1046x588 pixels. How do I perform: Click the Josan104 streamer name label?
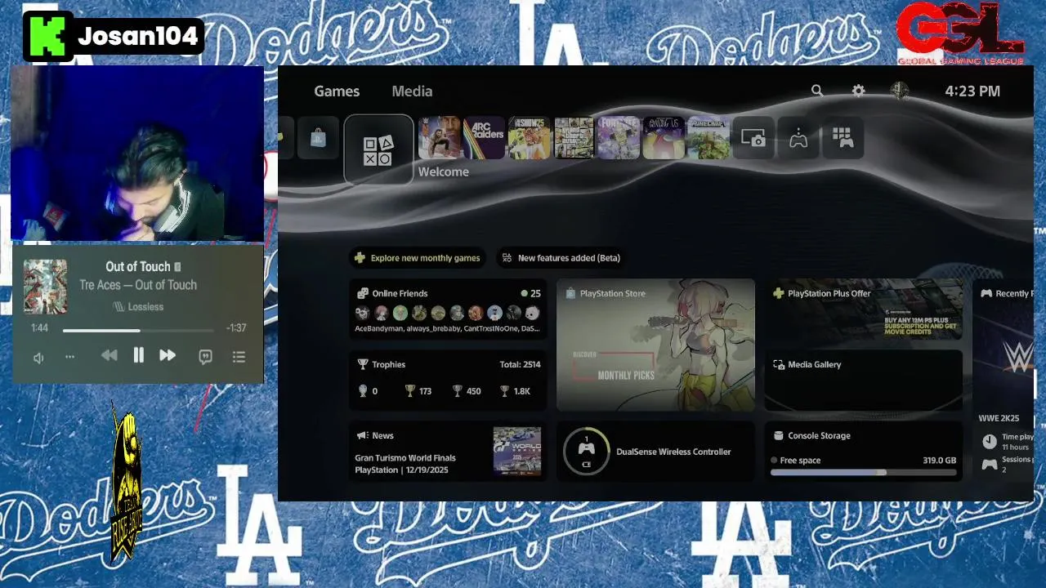[138, 36]
